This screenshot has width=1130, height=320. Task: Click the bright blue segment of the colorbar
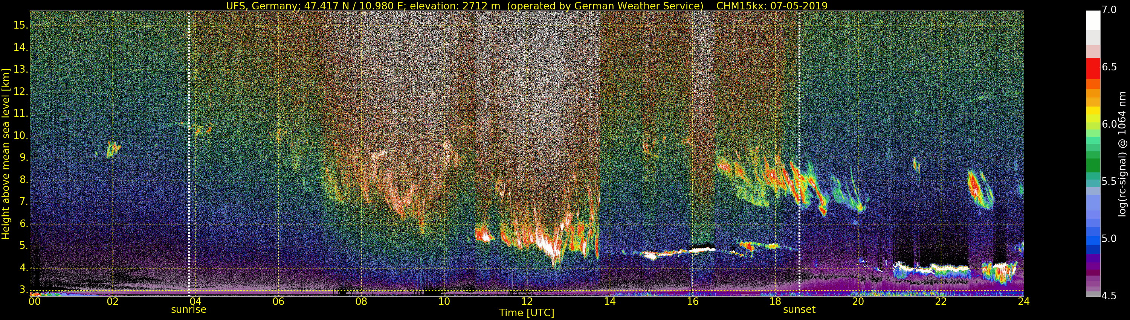coord(1093,240)
